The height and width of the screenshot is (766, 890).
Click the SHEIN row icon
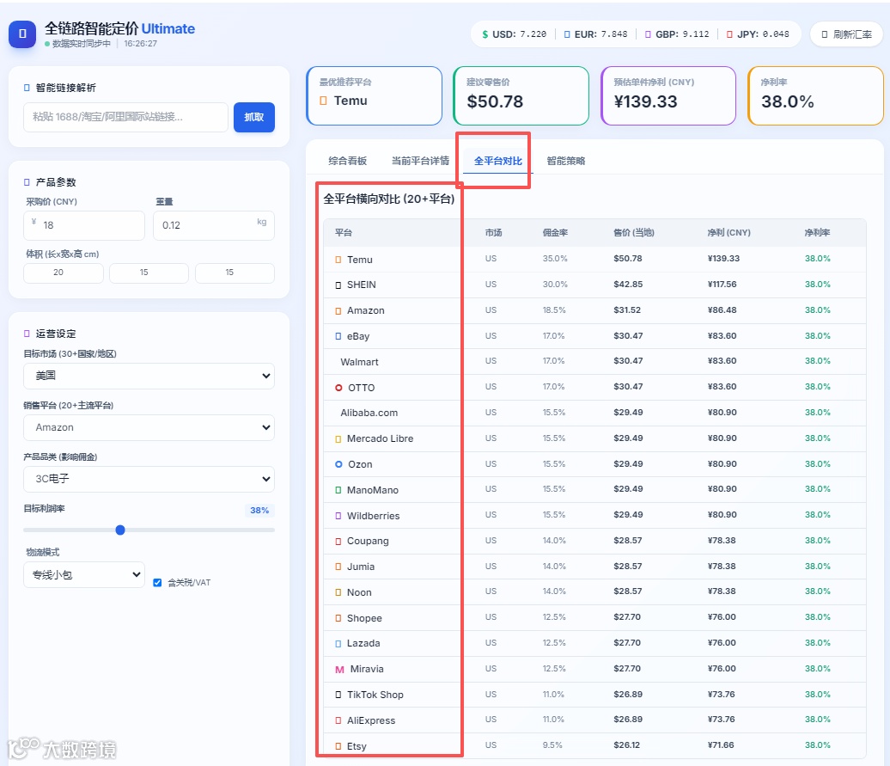pyautogui.click(x=338, y=285)
